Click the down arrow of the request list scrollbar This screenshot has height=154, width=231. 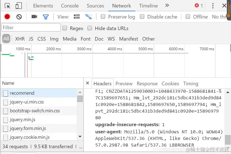[x=80, y=137]
